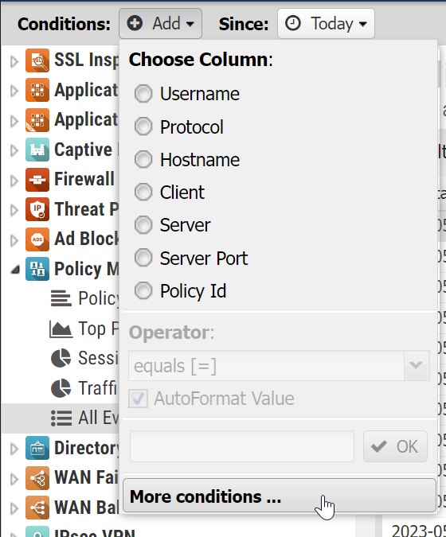Select the Username radio button
Viewport: 446px width, 537px height.
pyautogui.click(x=143, y=94)
